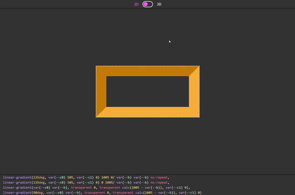The width and height of the screenshot is (295, 195).
Task: Click the orange bordered rectangle preview
Action: pos(148,92)
